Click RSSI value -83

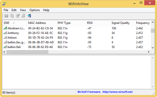pyautogui.click(x=89, y=33)
